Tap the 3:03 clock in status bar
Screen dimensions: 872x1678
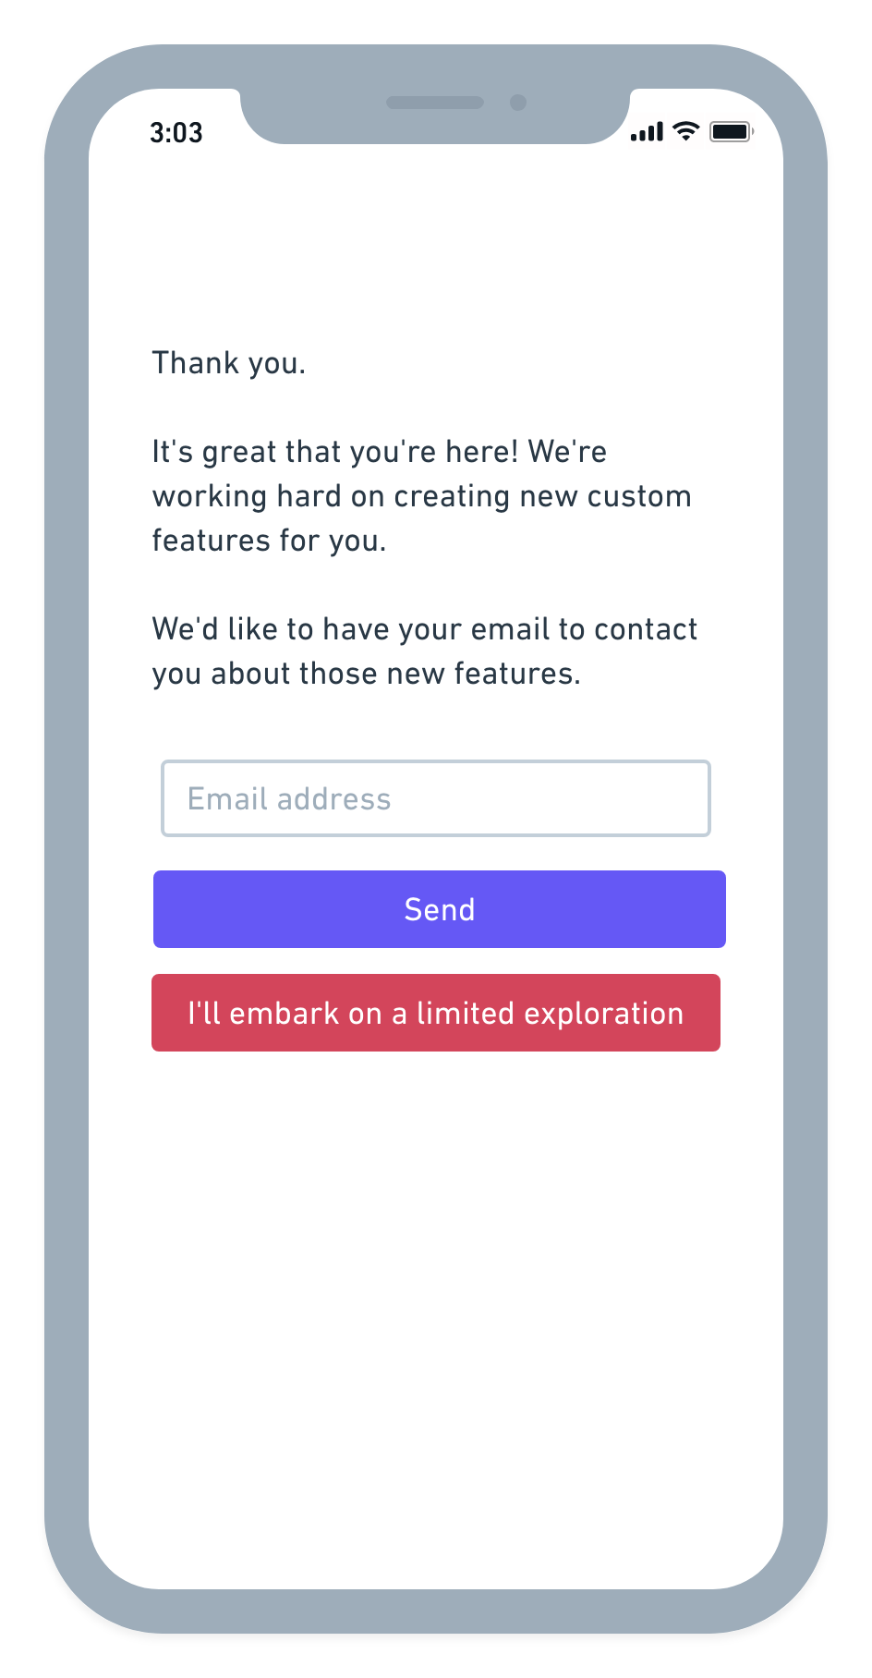(176, 133)
